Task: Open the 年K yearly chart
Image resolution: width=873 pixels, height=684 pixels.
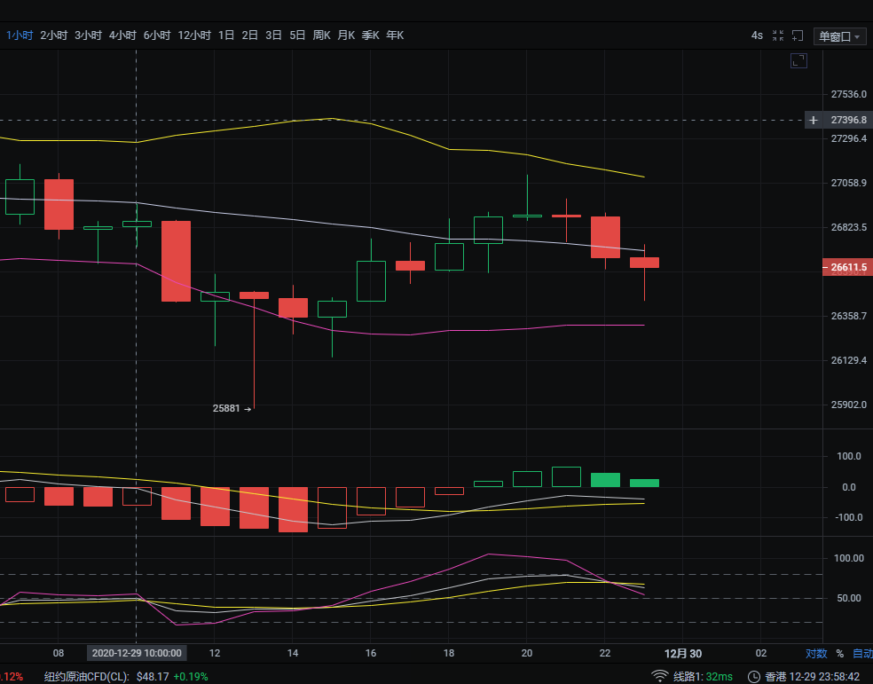Action: tap(396, 35)
